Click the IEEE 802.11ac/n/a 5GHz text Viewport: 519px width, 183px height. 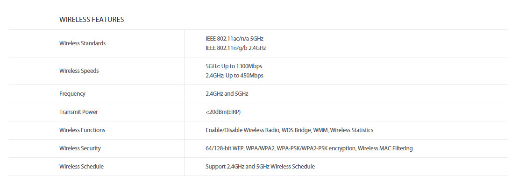pos(235,38)
